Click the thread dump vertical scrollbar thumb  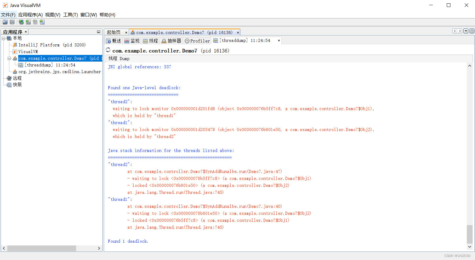(x=470, y=234)
